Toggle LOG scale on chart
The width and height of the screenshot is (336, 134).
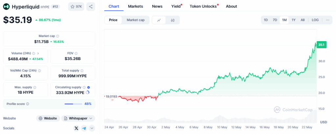[x=315, y=20]
